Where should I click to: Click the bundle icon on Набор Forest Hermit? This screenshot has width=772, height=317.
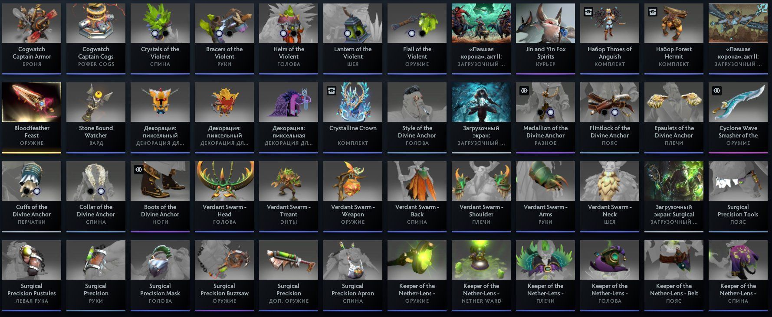pyautogui.click(x=653, y=12)
